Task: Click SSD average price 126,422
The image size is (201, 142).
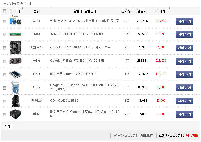Action: coord(142,74)
